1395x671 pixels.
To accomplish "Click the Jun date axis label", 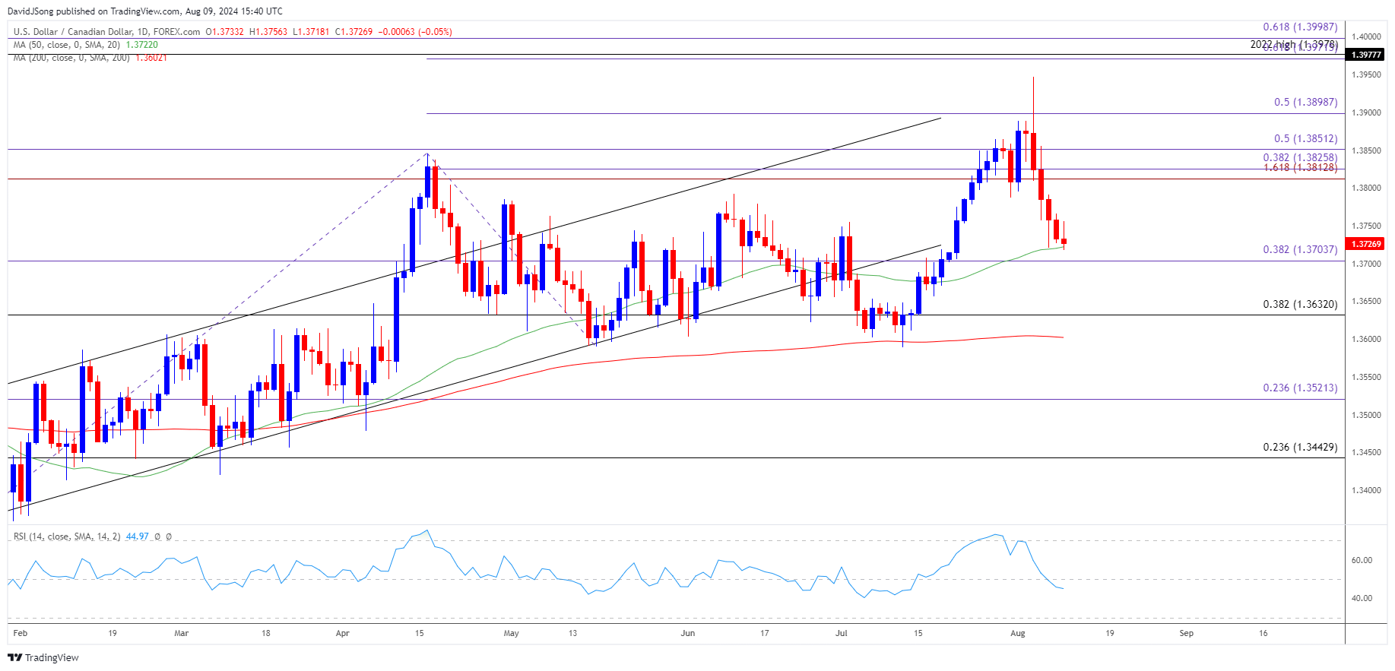I will [687, 633].
